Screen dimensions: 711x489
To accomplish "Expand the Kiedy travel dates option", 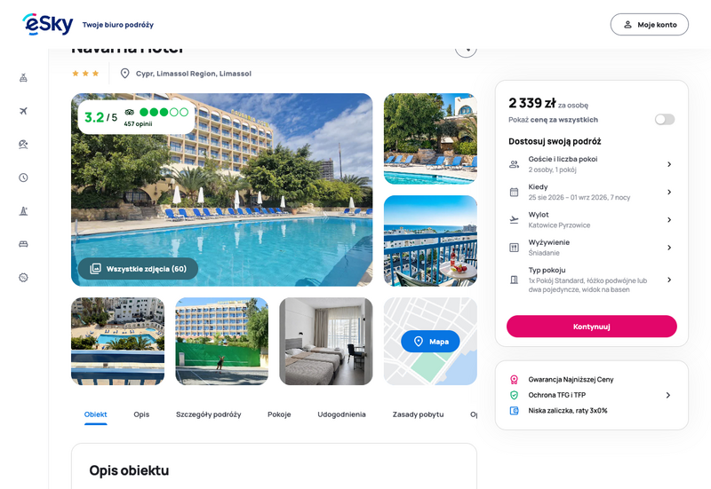I will [x=591, y=192].
